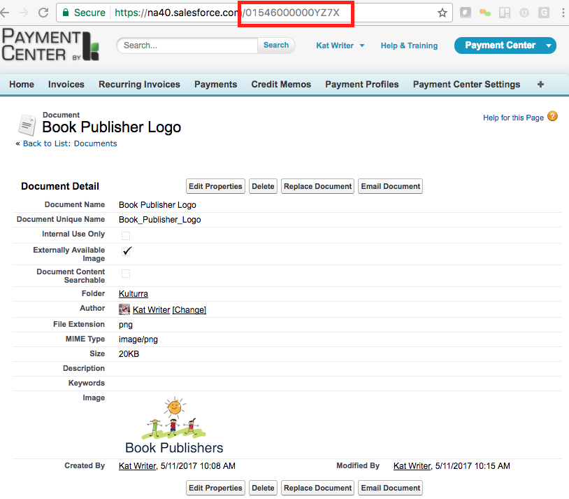This screenshot has height=499, width=569.
Task: Open the Author Kat Writer link
Action: click(x=151, y=309)
